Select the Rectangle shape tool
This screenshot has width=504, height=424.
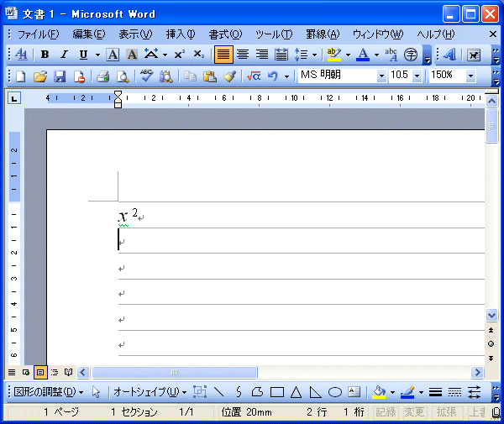(x=277, y=392)
